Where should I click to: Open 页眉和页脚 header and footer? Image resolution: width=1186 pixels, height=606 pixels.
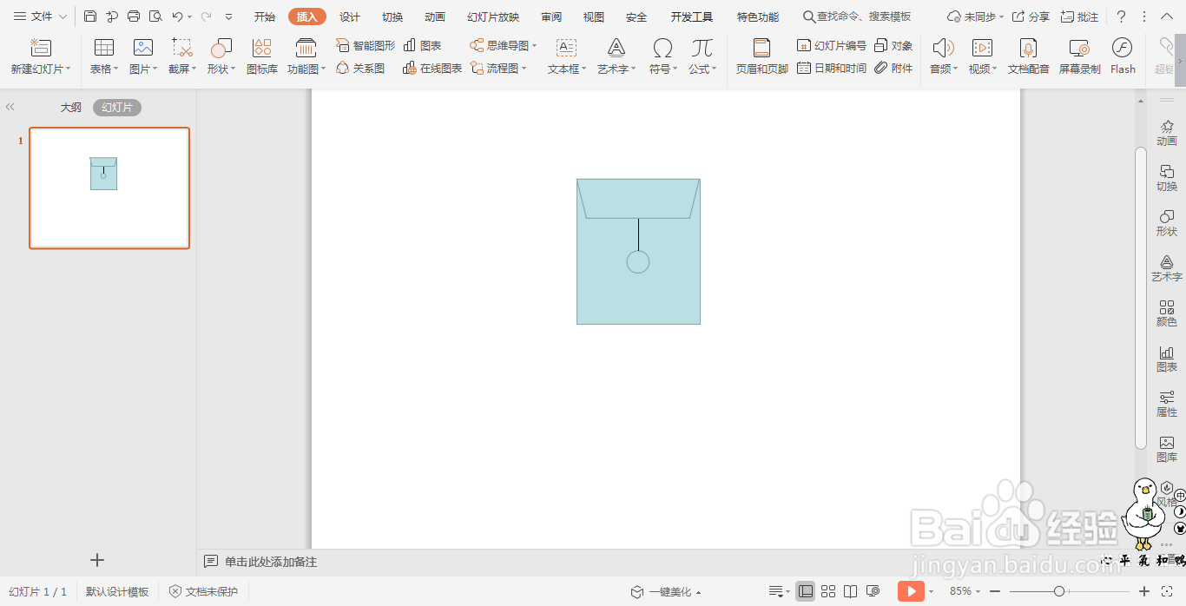click(762, 56)
